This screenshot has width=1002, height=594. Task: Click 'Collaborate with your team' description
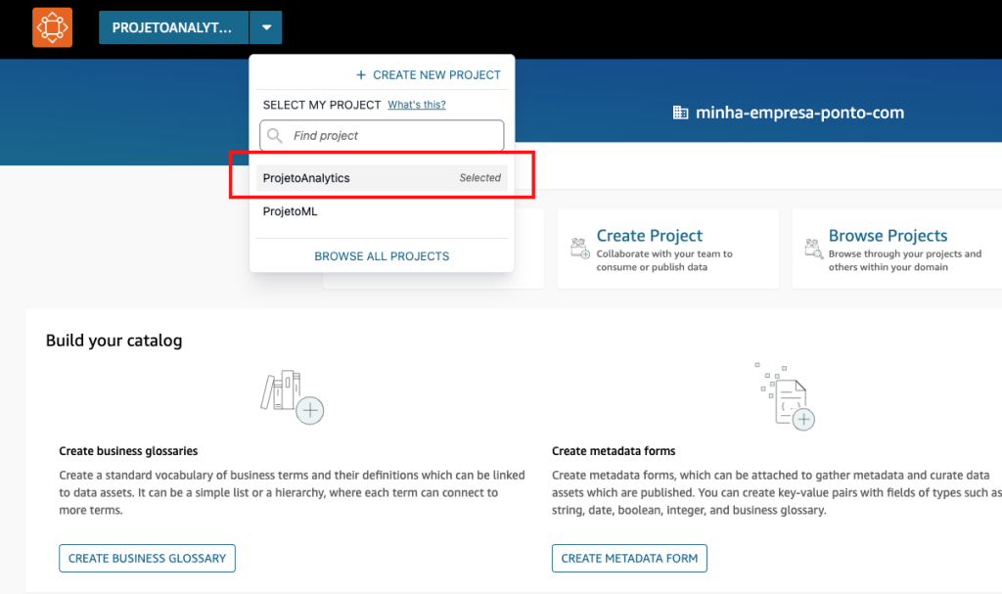[664, 260]
